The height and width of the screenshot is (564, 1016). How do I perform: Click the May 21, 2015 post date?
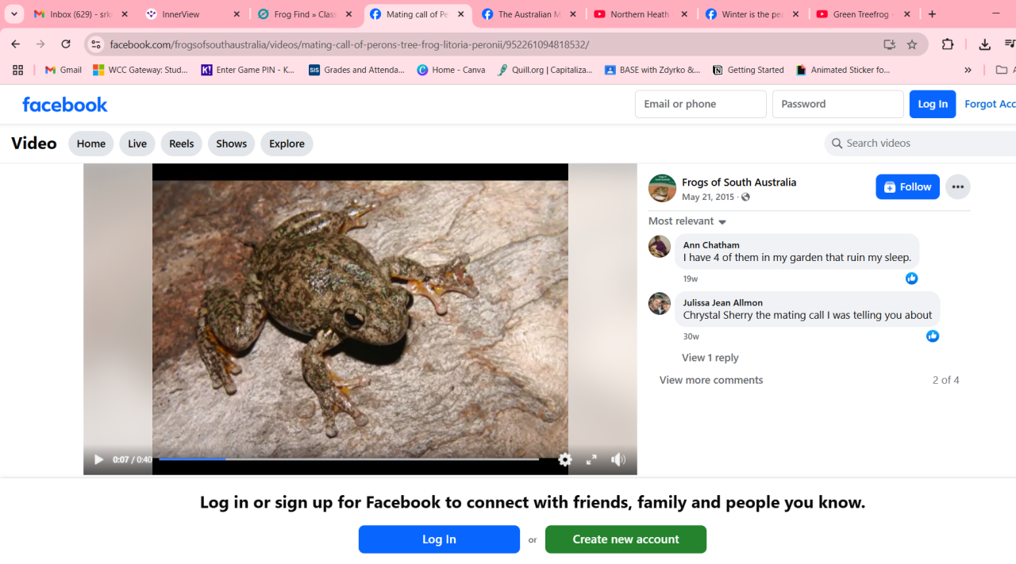pyautogui.click(x=708, y=197)
